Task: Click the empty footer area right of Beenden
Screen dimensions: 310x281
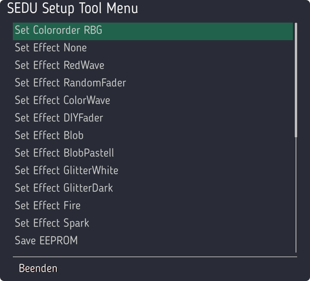Action: pyautogui.click(x=175, y=269)
